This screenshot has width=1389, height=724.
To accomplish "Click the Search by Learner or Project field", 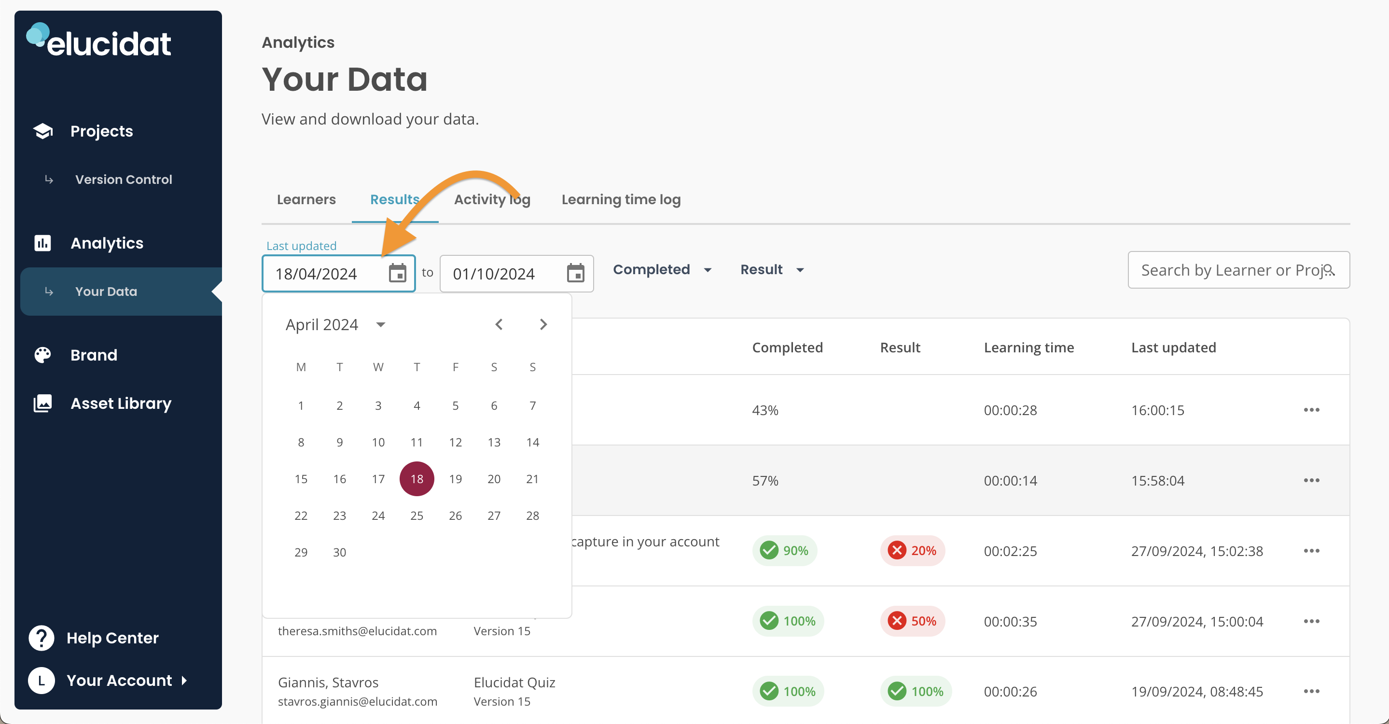I will (1238, 270).
